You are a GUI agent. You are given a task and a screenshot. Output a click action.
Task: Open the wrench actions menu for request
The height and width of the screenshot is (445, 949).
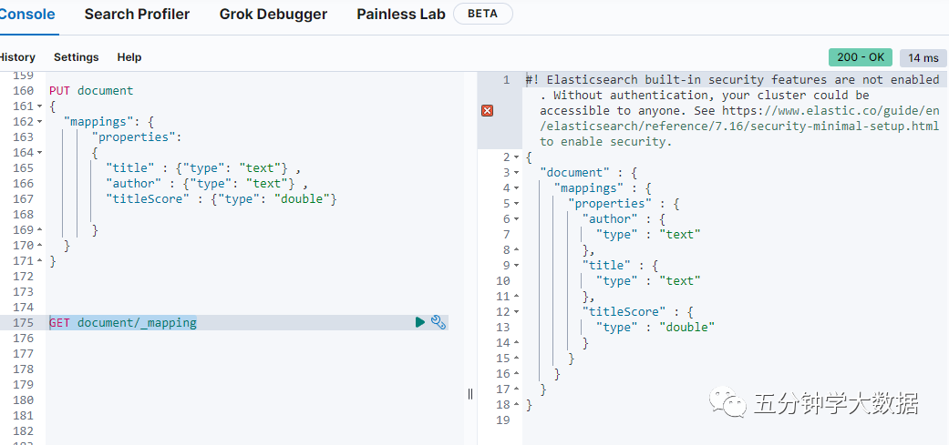438,322
